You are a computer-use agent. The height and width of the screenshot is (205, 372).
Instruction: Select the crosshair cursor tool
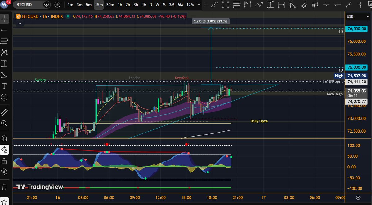point(4,19)
